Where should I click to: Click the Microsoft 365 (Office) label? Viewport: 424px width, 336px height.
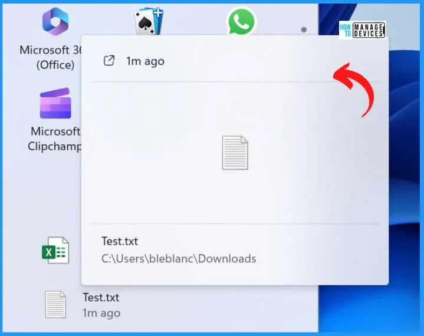pos(51,57)
